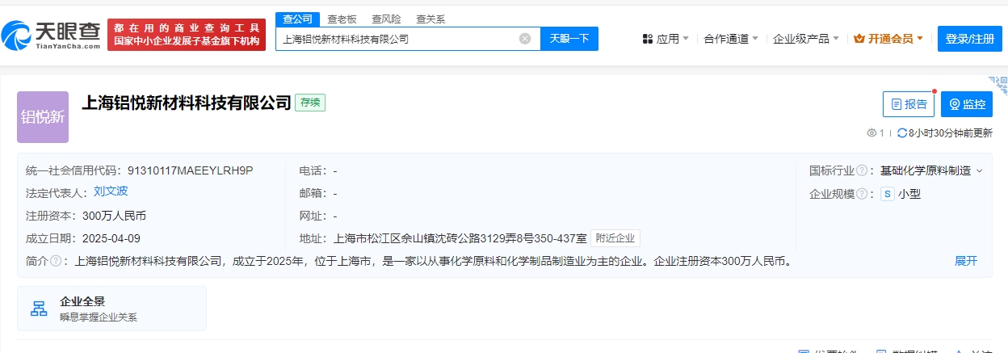Click the 报告 report button
Screen dimensions: 1008x353
909,104
